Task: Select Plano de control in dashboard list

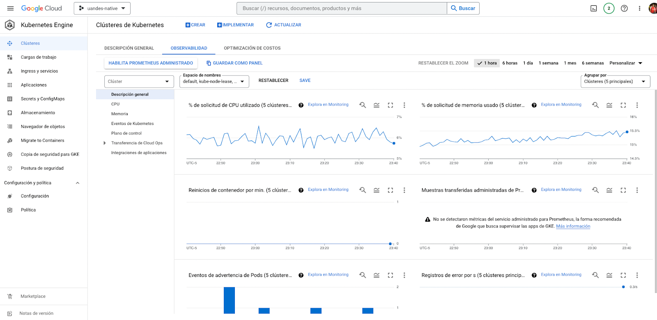Action: point(126,134)
